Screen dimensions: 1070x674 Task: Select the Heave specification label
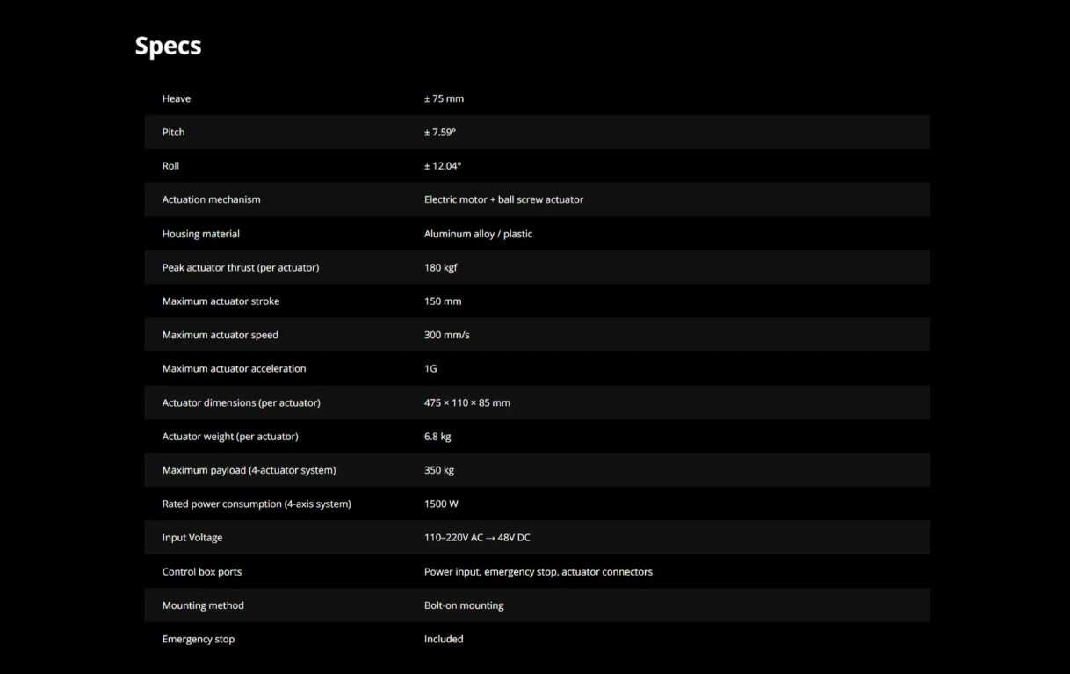click(177, 98)
